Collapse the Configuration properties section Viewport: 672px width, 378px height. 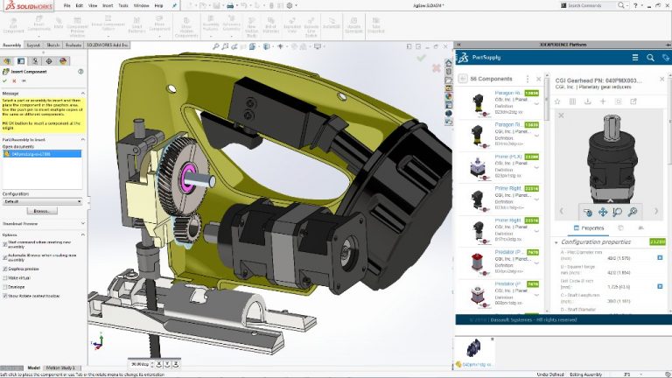(x=556, y=242)
